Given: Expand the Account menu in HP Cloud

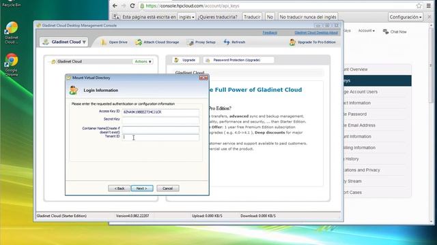Looking at the screenshot, I should (x=367, y=31).
